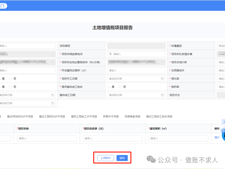Click the 项目总投资 (元) column header
The width and height of the screenshot is (225, 169).
pyautogui.click(x=94, y=129)
